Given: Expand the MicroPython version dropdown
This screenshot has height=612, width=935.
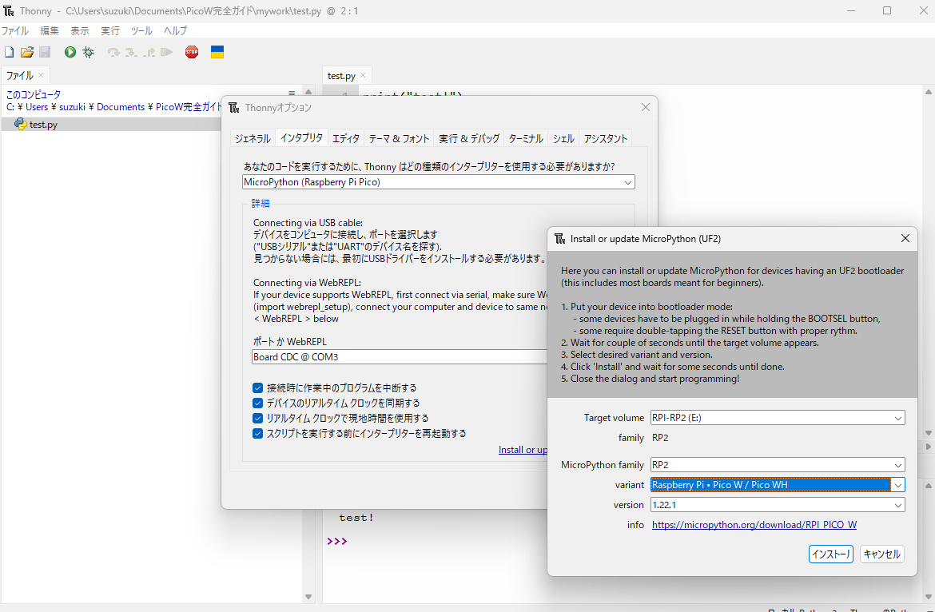Looking at the screenshot, I should coord(898,505).
